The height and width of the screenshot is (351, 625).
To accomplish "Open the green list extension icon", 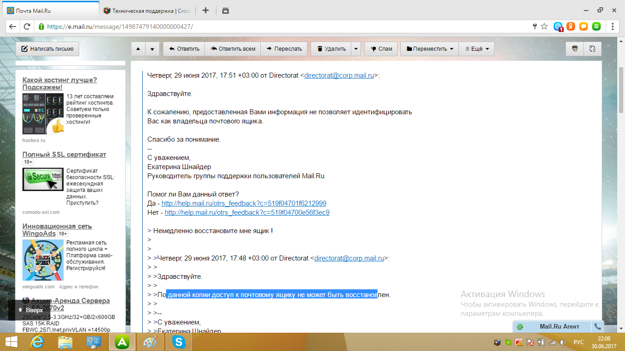I will (x=596, y=27).
